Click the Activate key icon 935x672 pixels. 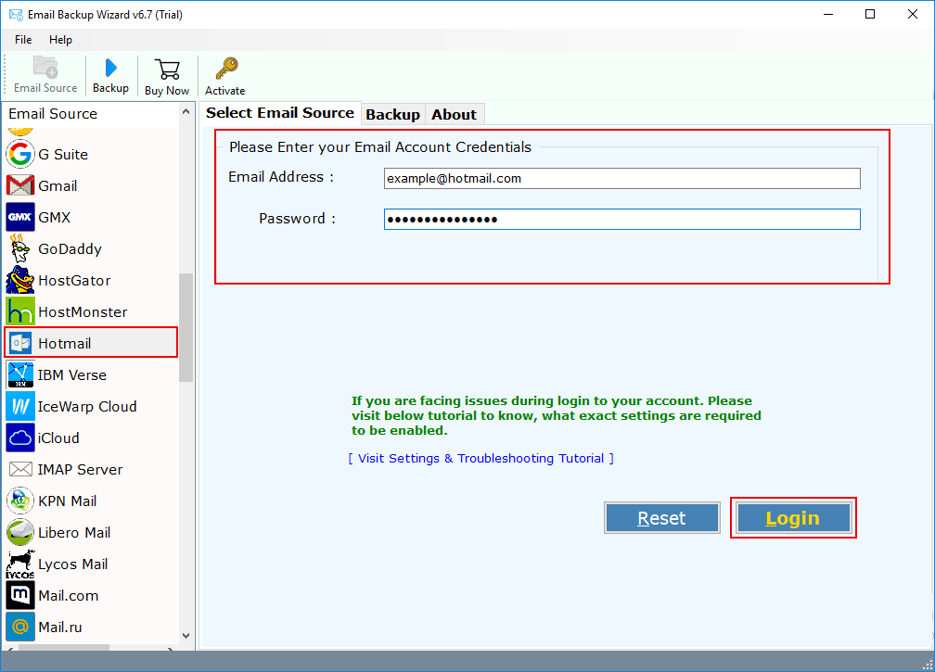tap(226, 69)
